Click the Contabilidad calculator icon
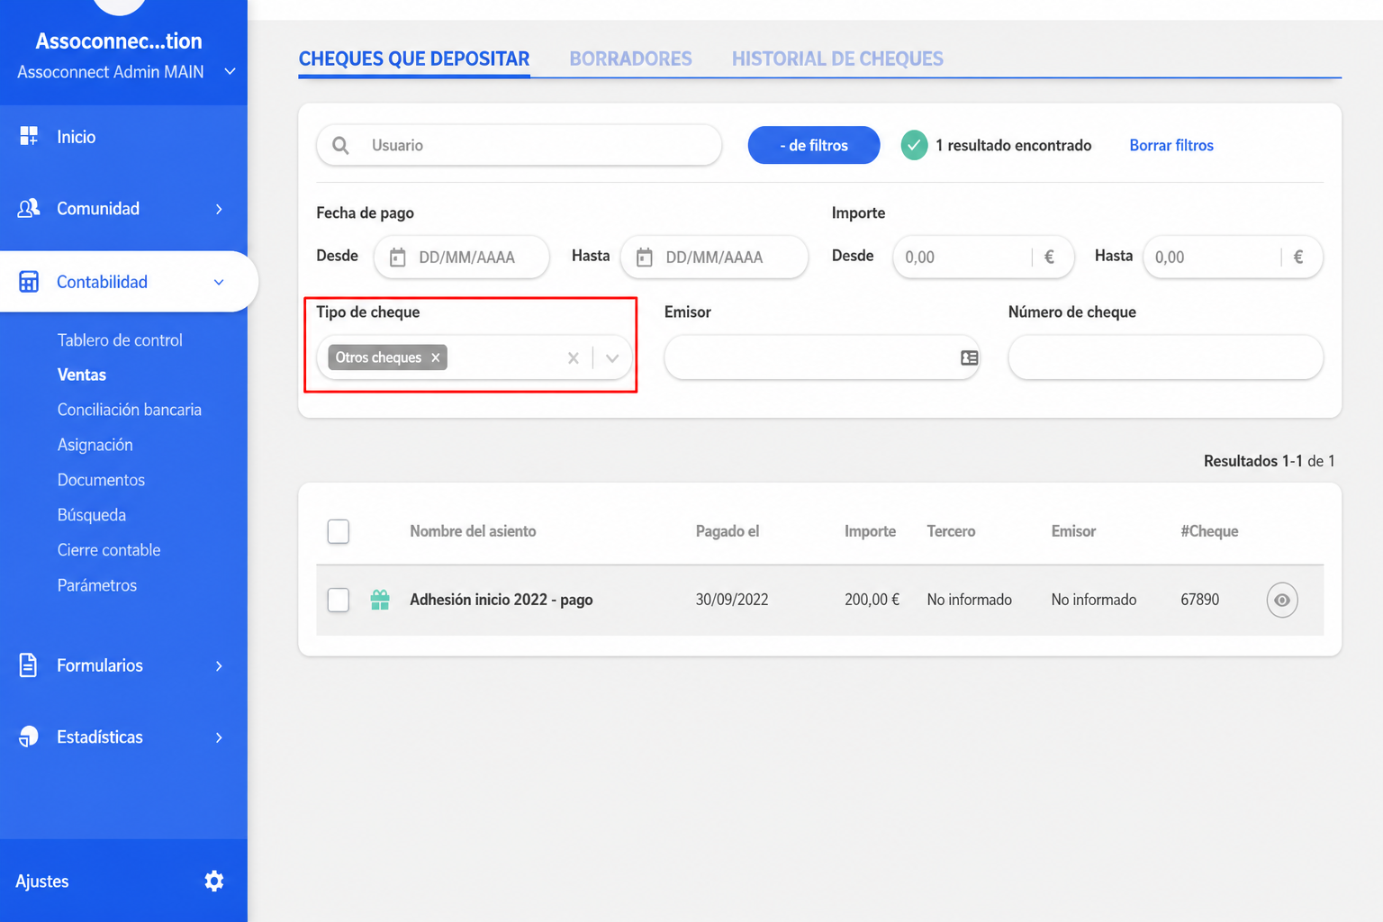 click(x=29, y=282)
